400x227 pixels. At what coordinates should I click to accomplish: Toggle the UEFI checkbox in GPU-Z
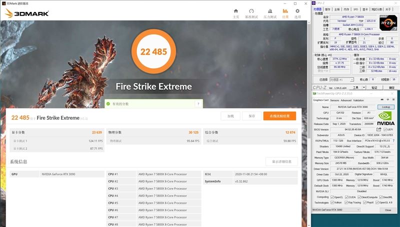coord(385,129)
